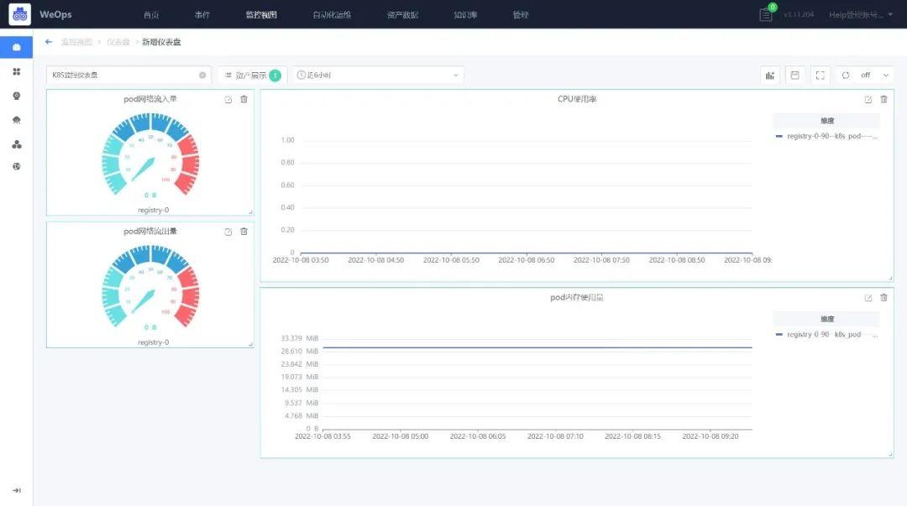
Task: Open the 管理 menu item
Action: [521, 14]
